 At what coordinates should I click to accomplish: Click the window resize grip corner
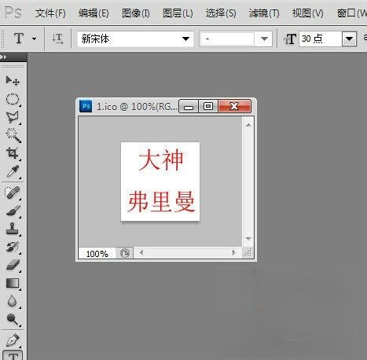pyautogui.click(x=247, y=253)
